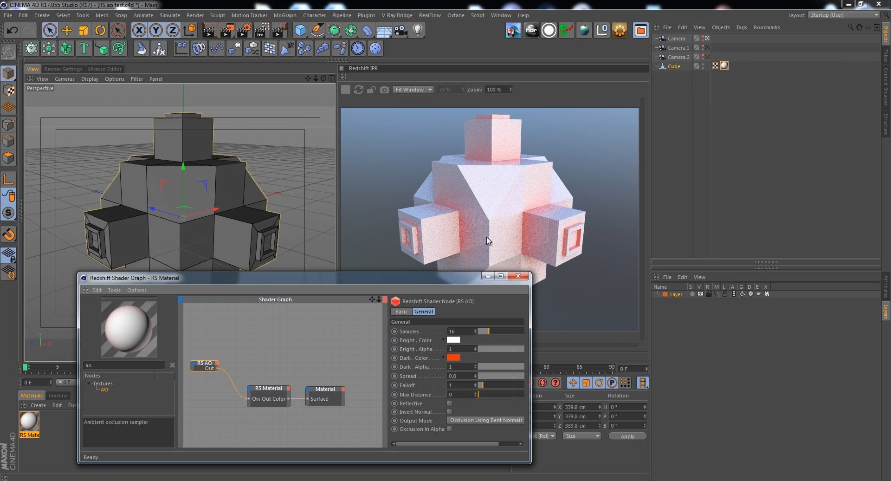Viewport: 891px width, 481px height.
Task: Switch to the XPresso Editor tab
Action: [x=104, y=69]
